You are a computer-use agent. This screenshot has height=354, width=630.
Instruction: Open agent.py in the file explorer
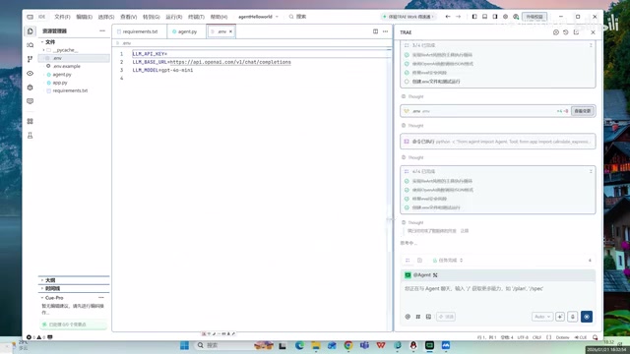pyautogui.click(x=62, y=75)
